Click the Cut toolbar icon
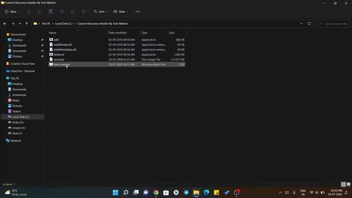The image size is (352, 198). pos(29,12)
